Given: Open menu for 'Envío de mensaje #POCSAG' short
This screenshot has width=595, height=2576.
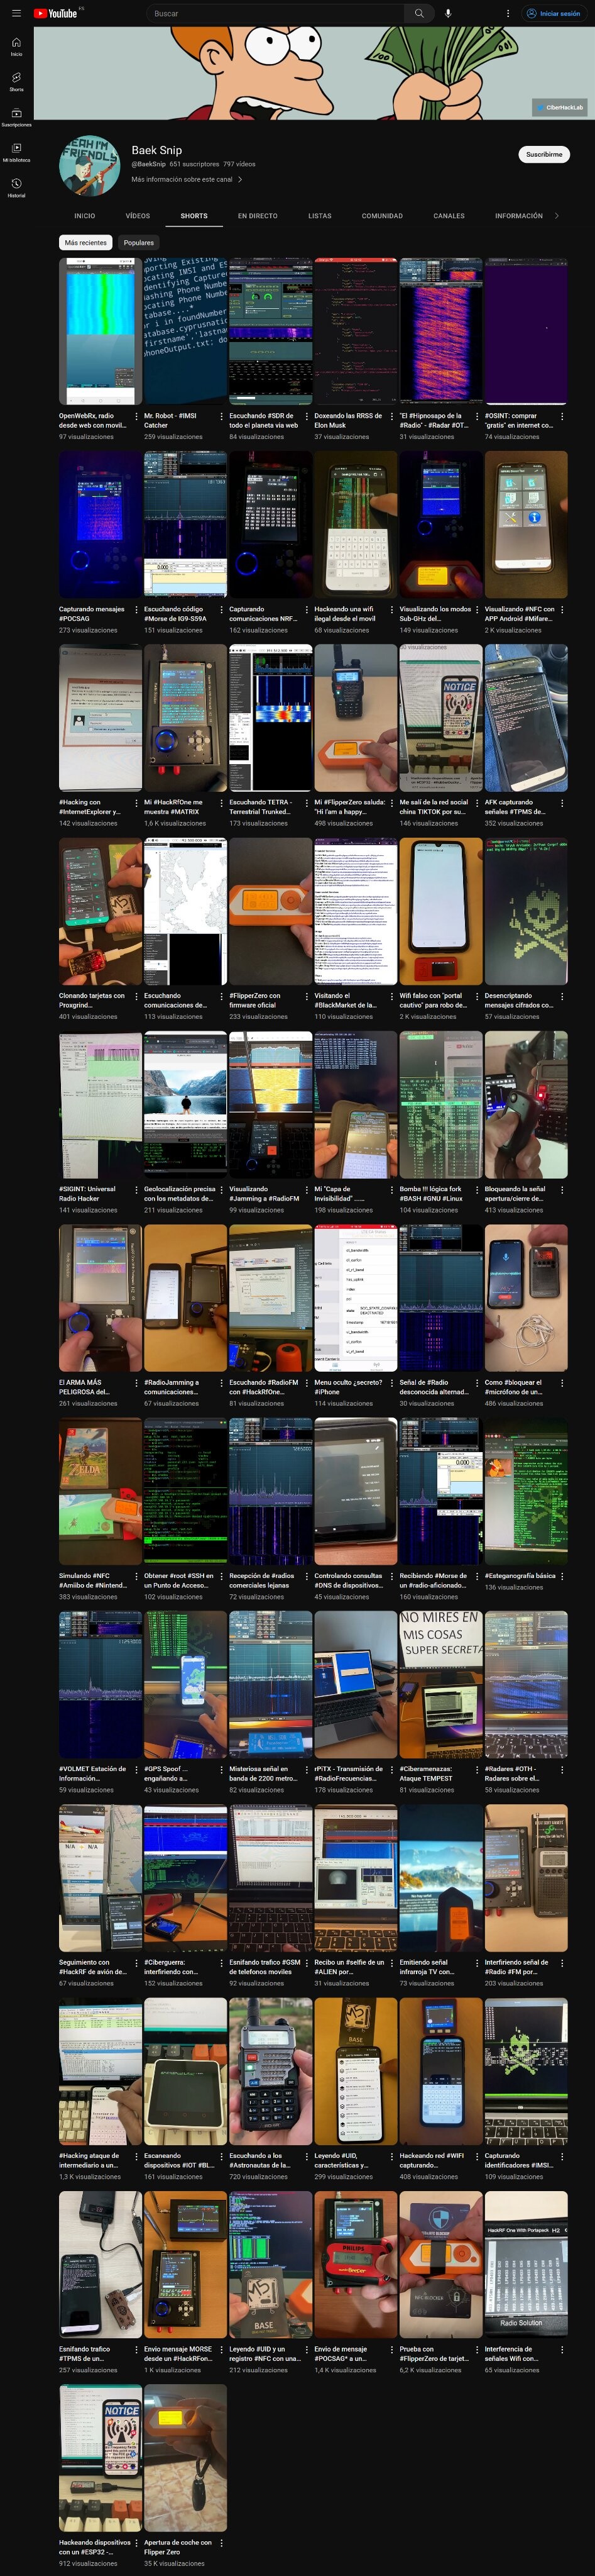Looking at the screenshot, I should click(x=391, y=2349).
